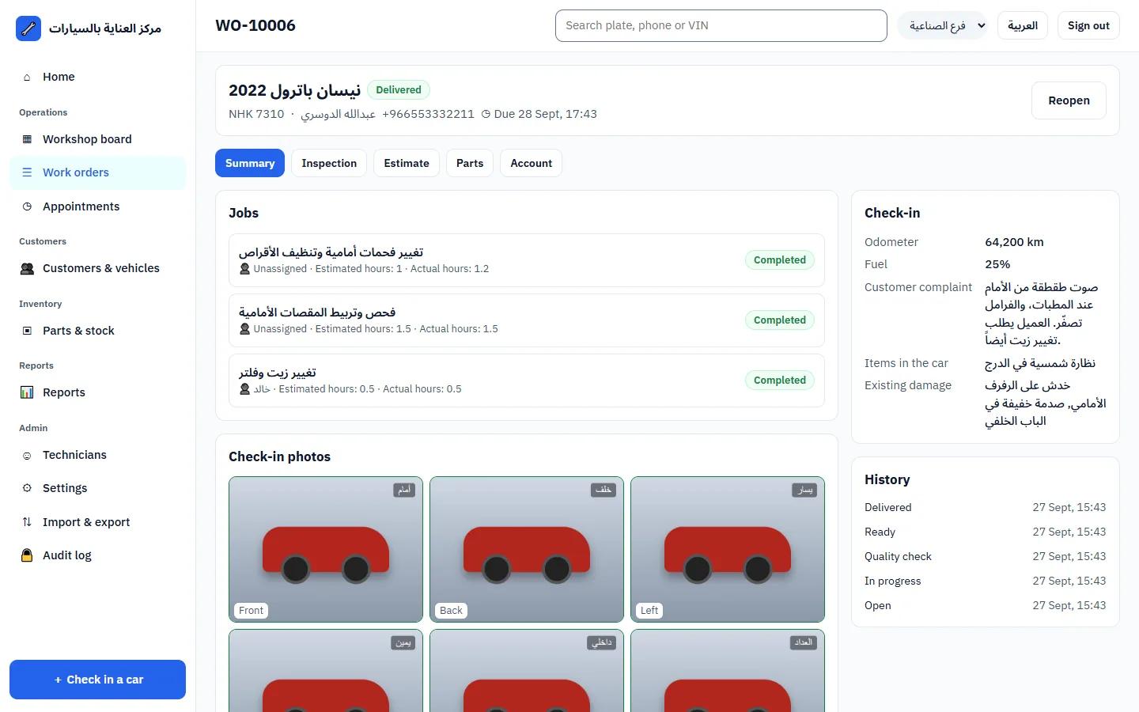Open Audit log page

point(98,555)
